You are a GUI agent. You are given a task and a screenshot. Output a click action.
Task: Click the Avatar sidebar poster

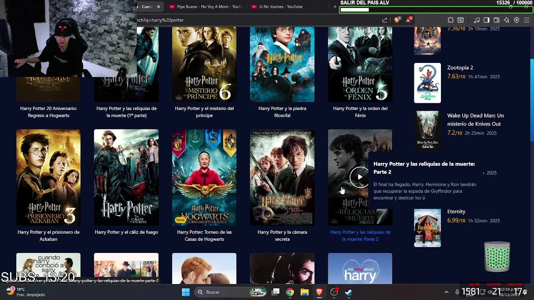427,41
